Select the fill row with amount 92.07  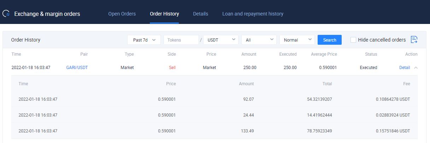pos(214,99)
